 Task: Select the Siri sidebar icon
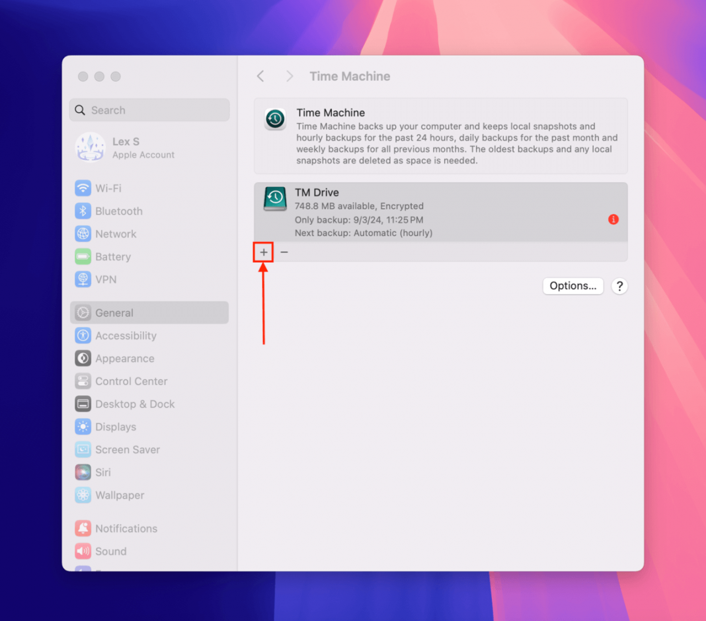tap(83, 472)
